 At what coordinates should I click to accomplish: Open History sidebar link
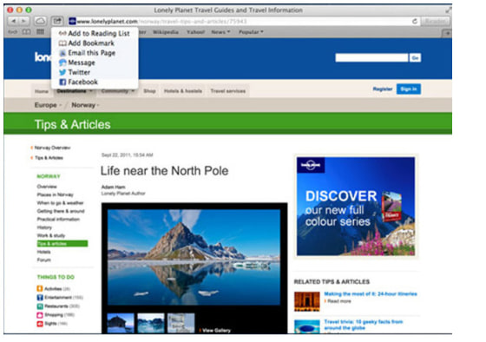(x=44, y=227)
